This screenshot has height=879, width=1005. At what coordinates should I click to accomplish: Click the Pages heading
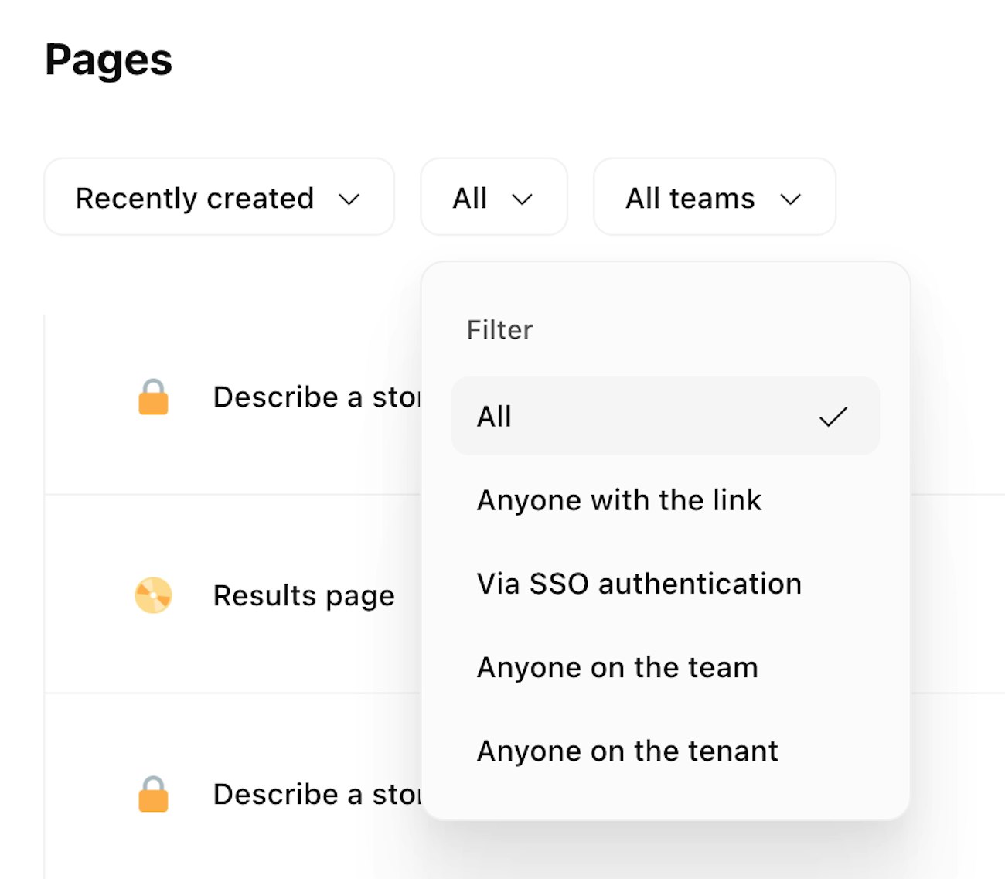pyautogui.click(x=109, y=60)
